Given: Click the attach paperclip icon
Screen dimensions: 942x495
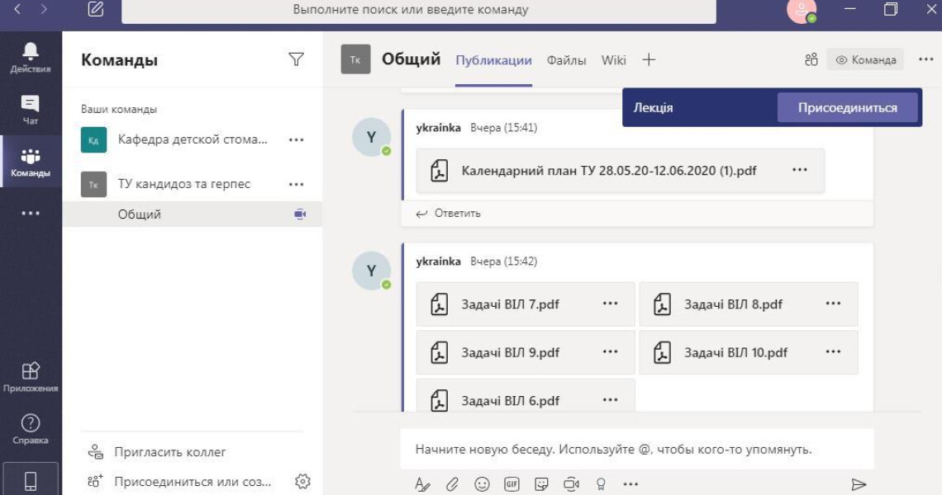Looking at the screenshot, I should click(x=452, y=484).
